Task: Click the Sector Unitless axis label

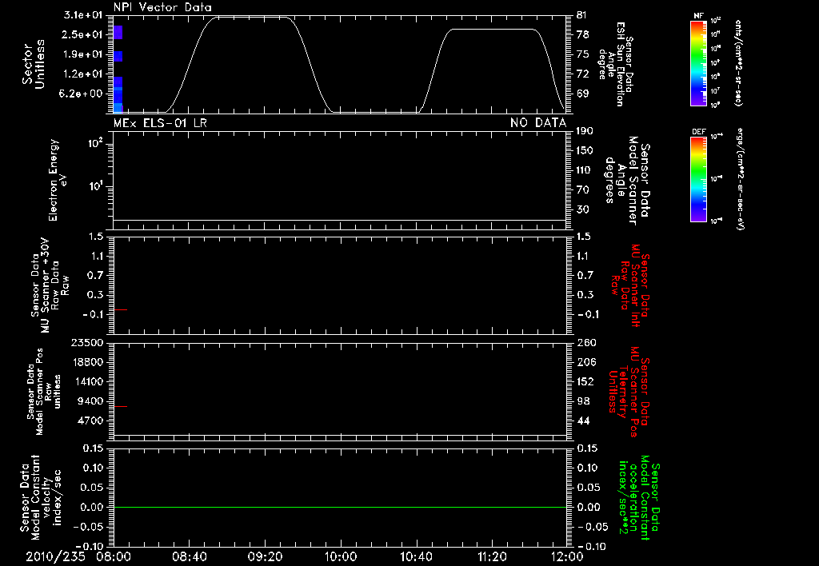Action: pyautogui.click(x=34, y=64)
